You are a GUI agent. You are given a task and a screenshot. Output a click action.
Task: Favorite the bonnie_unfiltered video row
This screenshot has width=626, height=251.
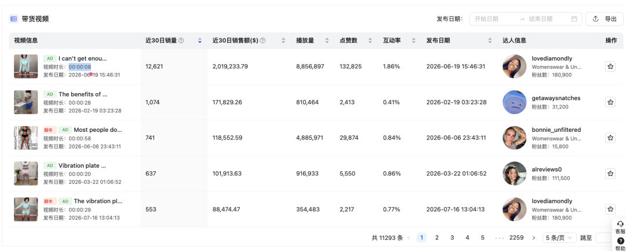tap(610, 138)
